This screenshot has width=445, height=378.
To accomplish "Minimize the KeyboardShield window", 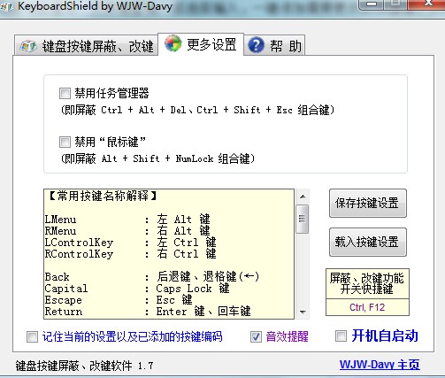I will (372, 4).
